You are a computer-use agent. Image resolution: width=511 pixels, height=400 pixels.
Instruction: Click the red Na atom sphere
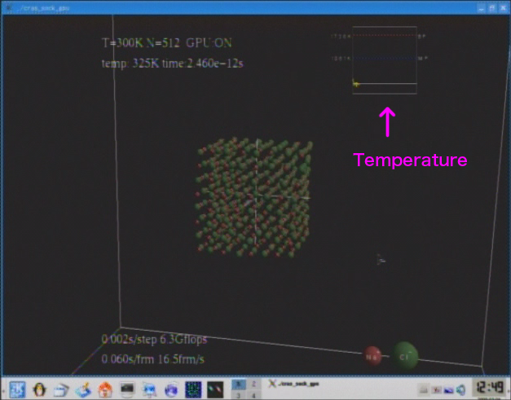373,356
